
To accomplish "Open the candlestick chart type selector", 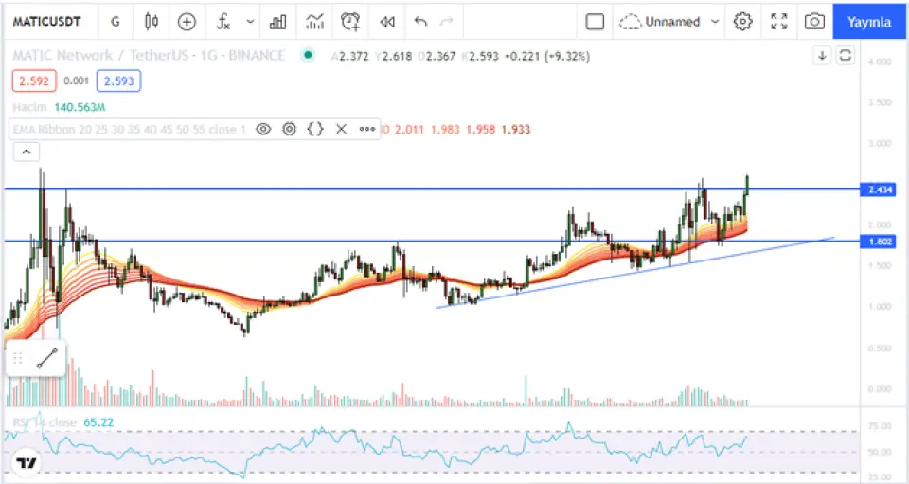I will pos(151,21).
